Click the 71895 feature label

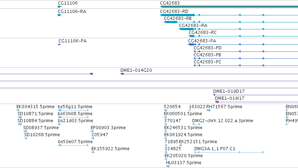pos(172,142)
